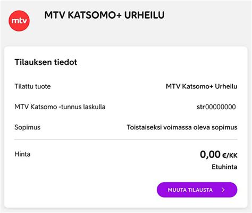The height and width of the screenshot is (213, 252).
Task: Select the str00000000 account ID
Action: pos(216,107)
